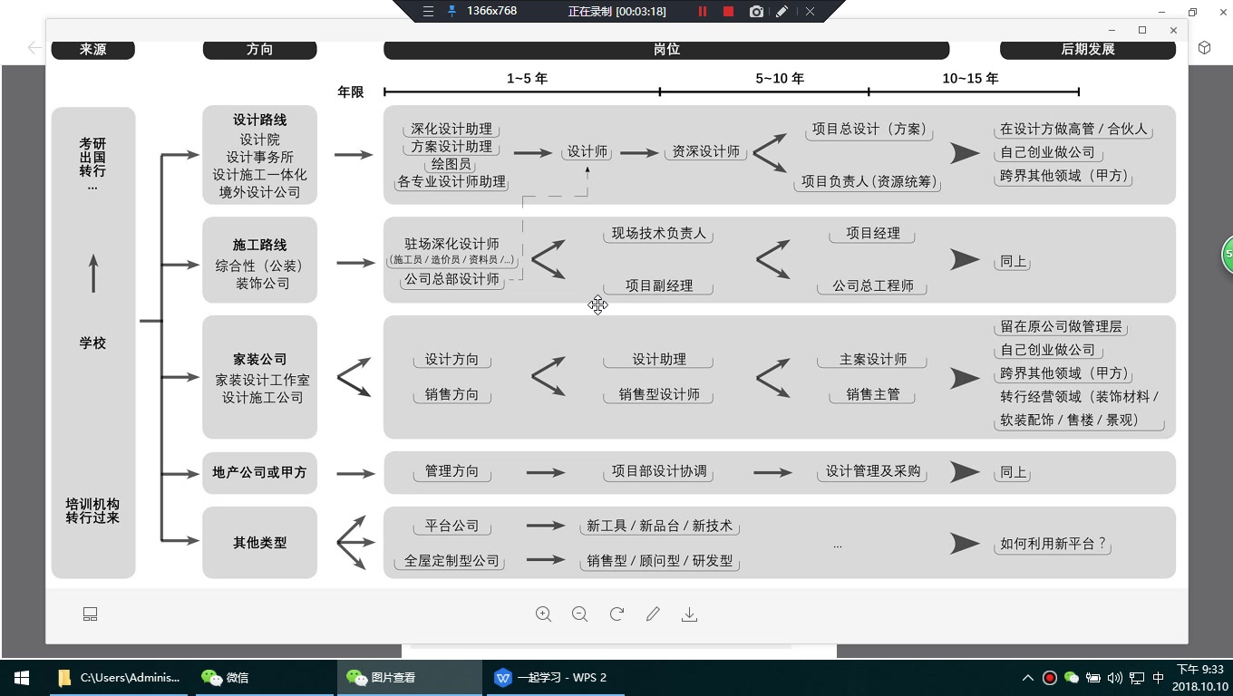Close the recorder toolbar with its X
Image resolution: width=1233 pixels, height=696 pixels.
click(x=810, y=11)
